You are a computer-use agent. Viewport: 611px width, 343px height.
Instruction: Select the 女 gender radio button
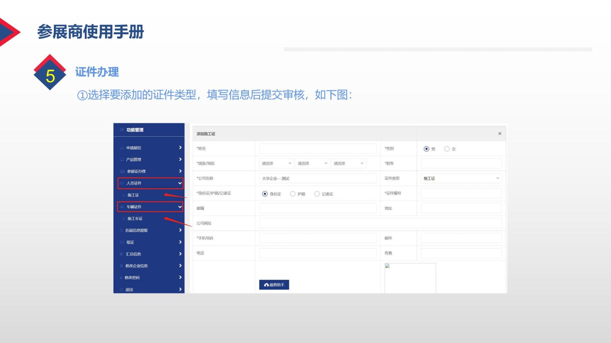(x=447, y=149)
